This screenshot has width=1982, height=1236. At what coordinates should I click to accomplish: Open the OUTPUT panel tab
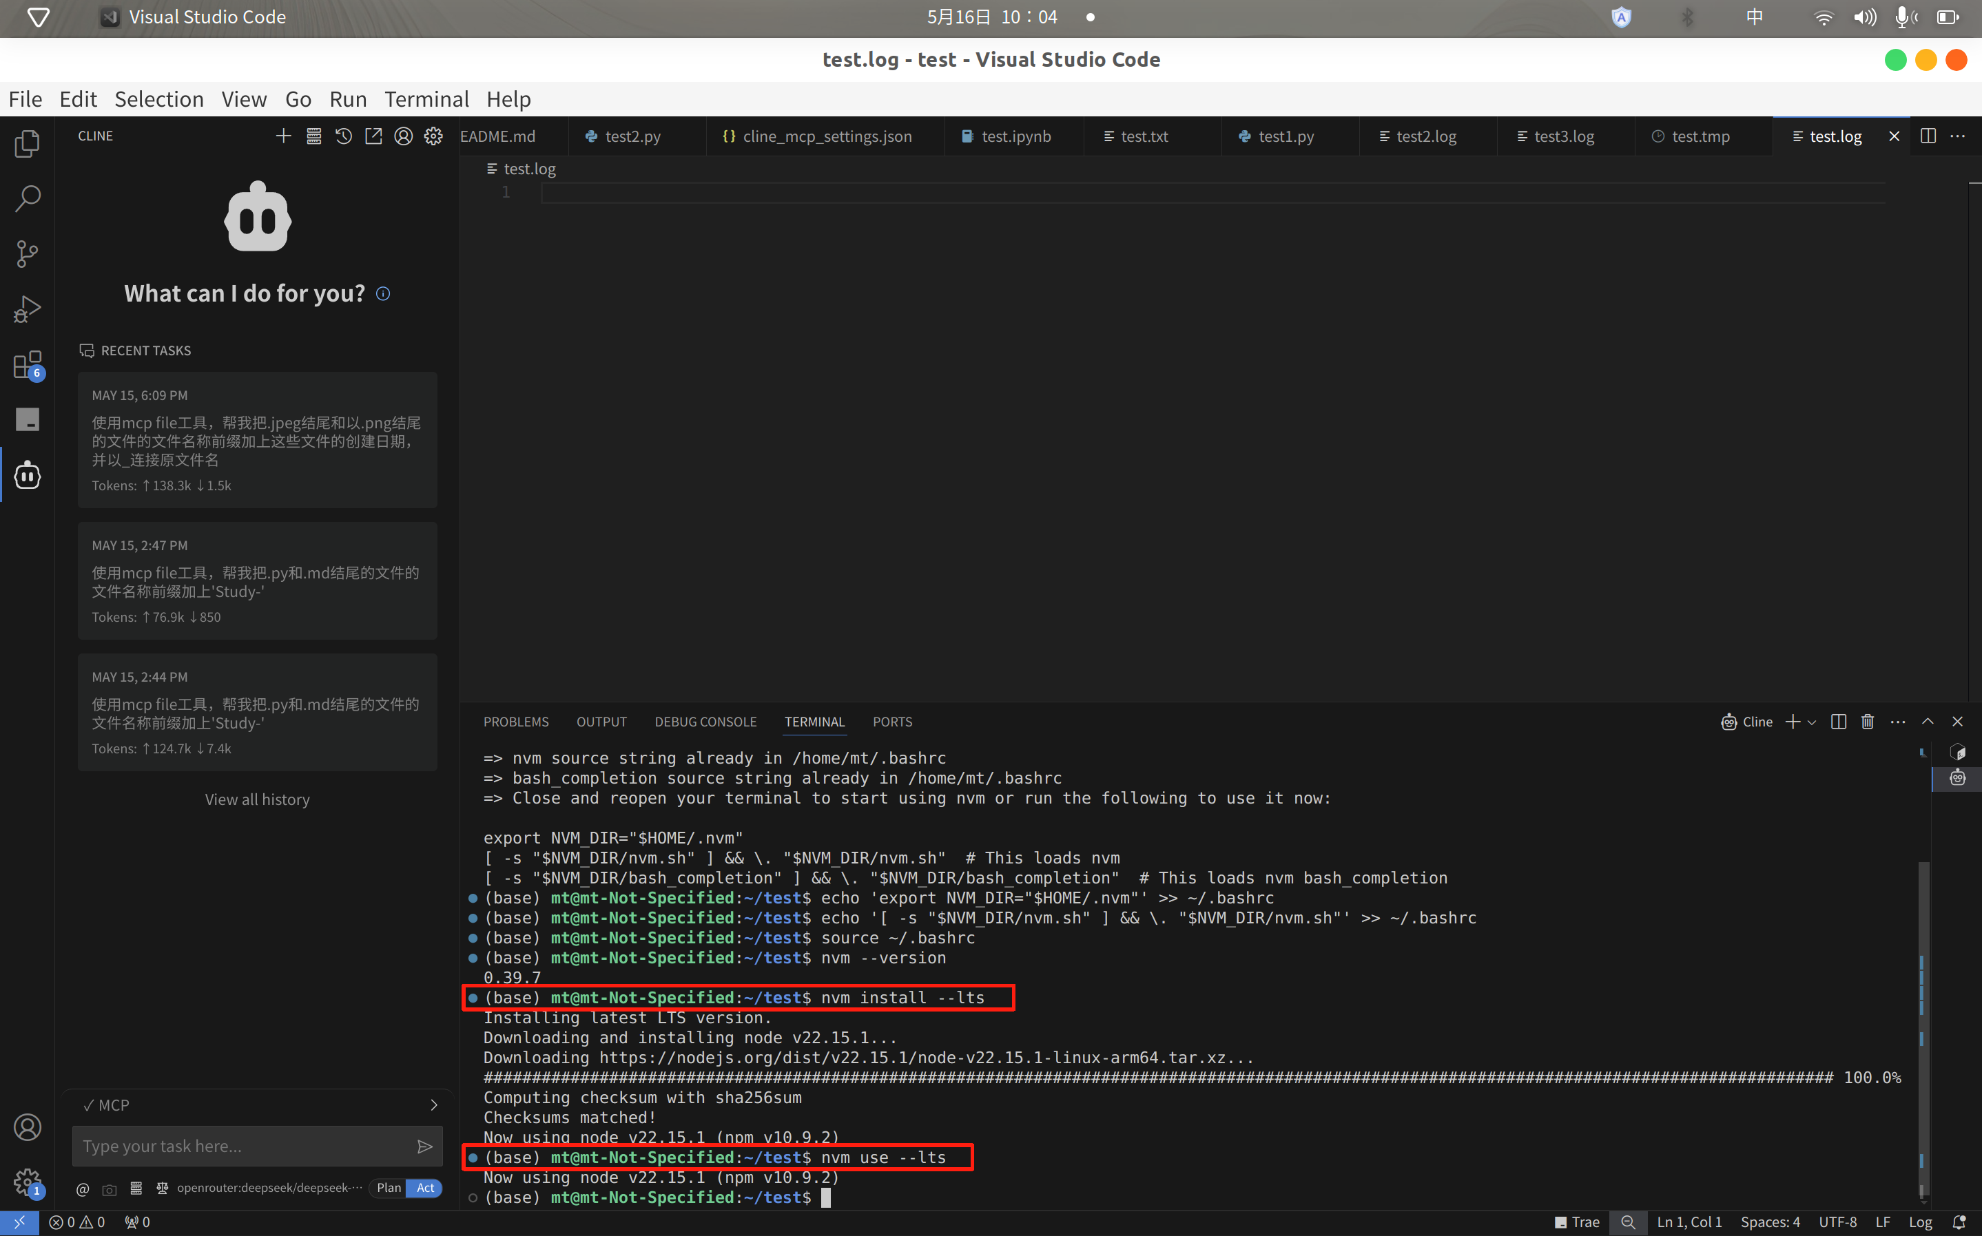601,722
